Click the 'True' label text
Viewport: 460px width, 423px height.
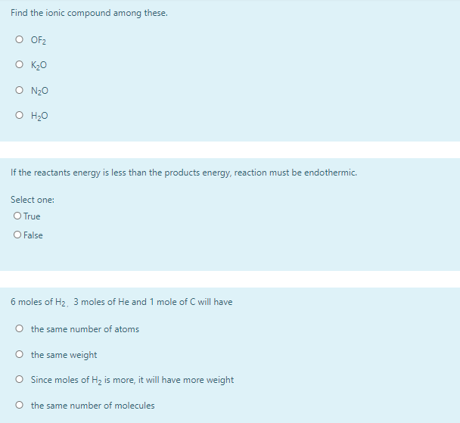32,216
